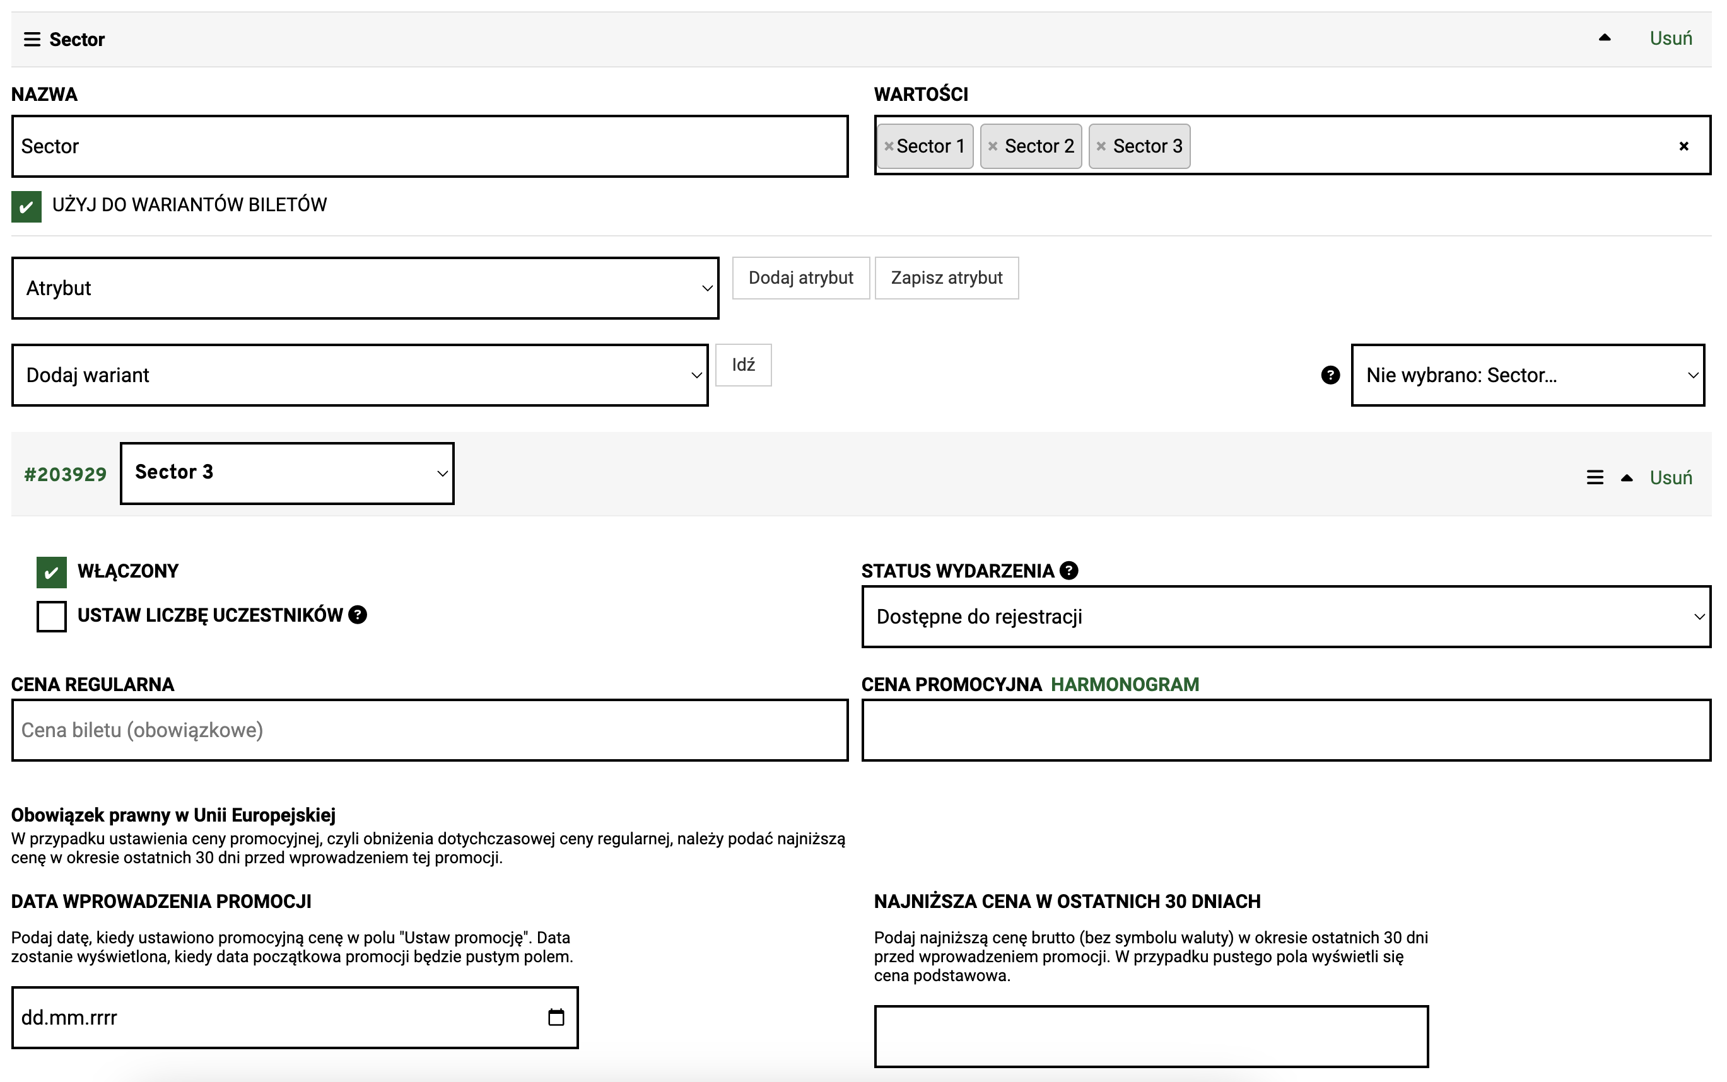
Task: Click help icon next to Status wydarzenia
Action: coord(1068,571)
